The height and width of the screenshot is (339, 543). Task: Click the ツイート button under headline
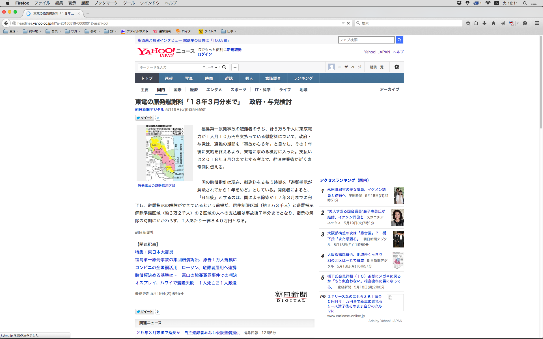point(145,118)
